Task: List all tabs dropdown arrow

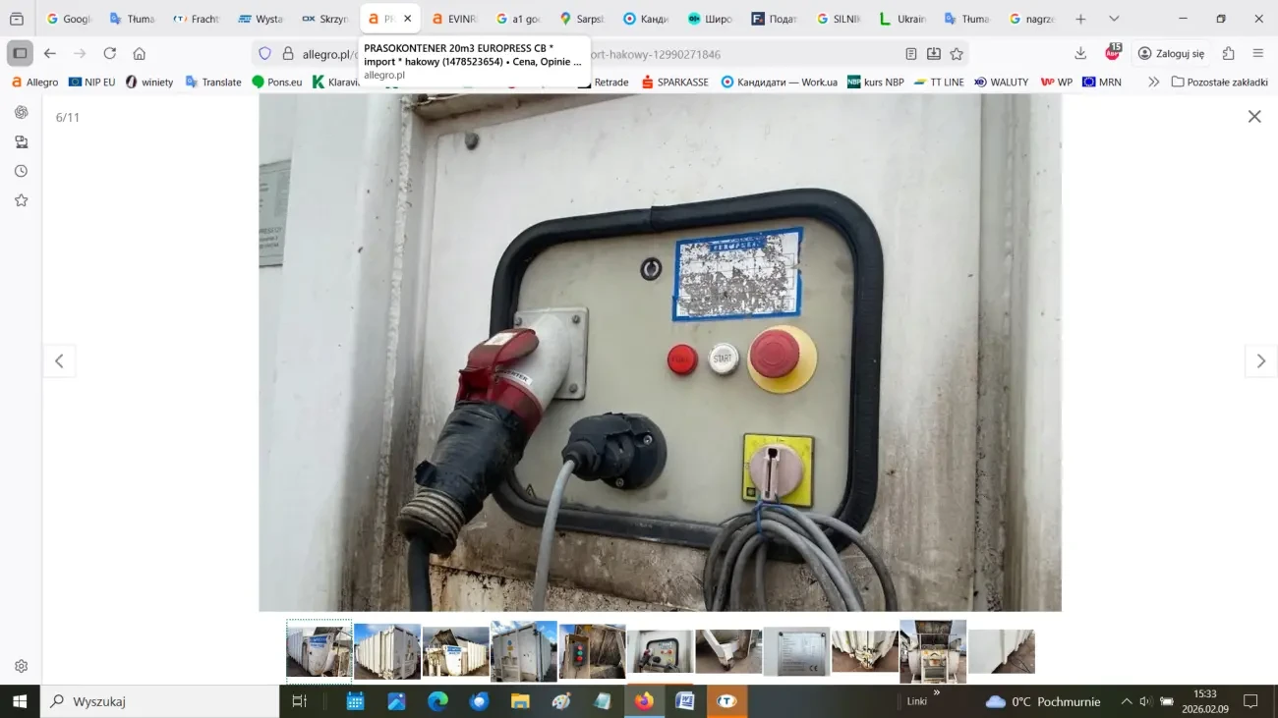Action: pyautogui.click(x=1114, y=19)
